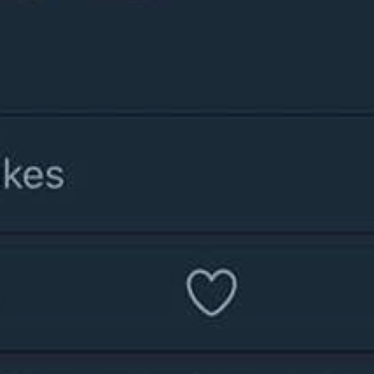Image resolution: width=374 pixels, height=374 pixels.
Task: Toggle the like heart on
Action: [212, 292]
